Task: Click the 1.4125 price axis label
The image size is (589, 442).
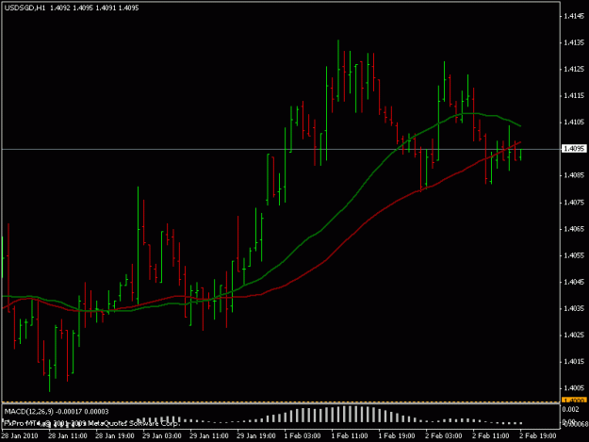Action: [574, 69]
